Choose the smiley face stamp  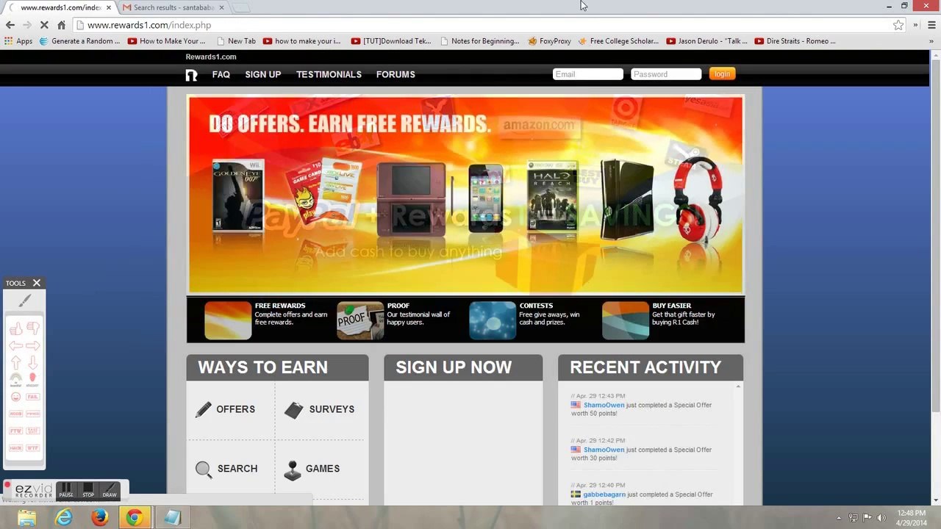[x=16, y=397]
